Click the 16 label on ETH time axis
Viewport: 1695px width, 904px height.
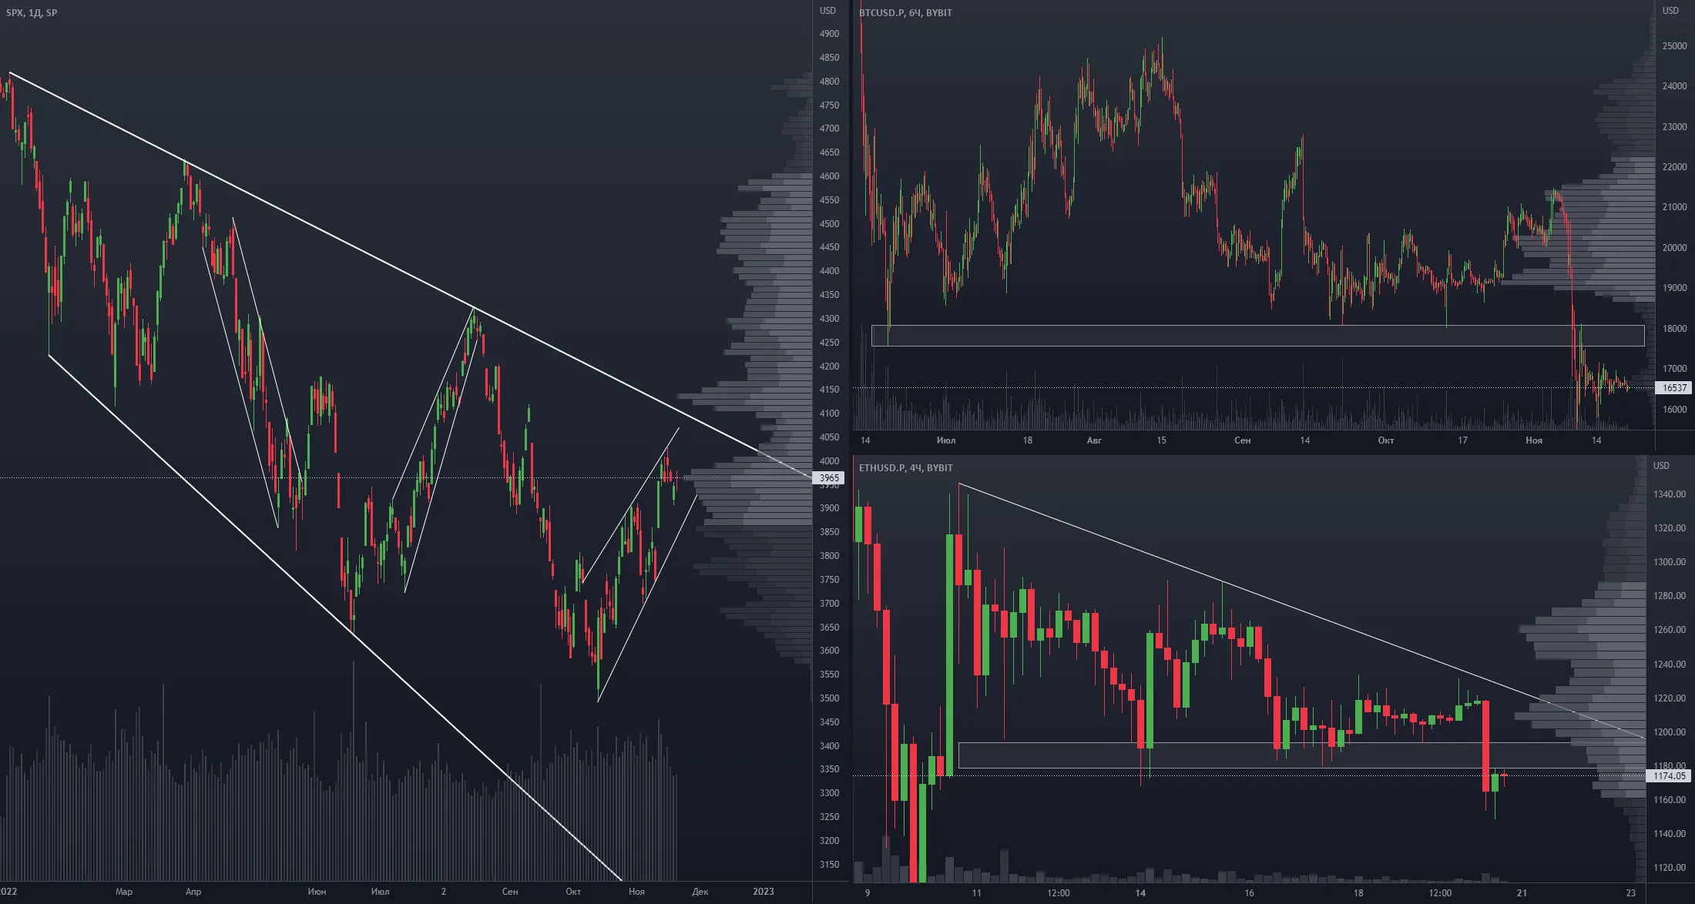tap(1249, 893)
